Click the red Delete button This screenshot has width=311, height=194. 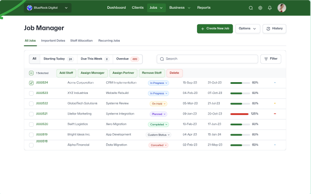click(174, 73)
